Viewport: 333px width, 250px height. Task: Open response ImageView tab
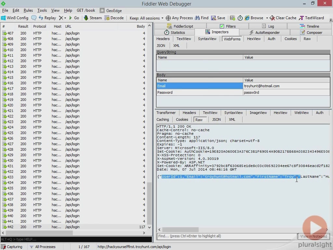[258, 113]
